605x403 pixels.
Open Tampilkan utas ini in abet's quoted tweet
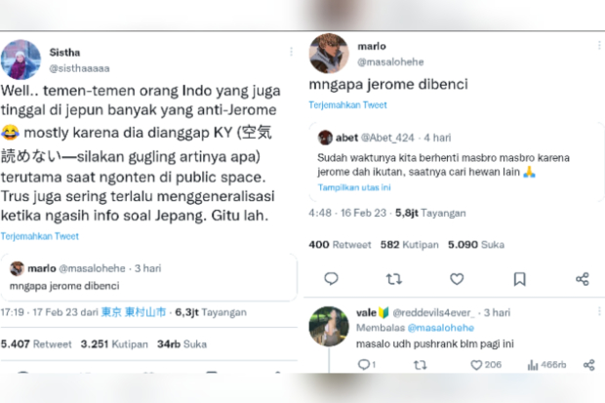pyautogui.click(x=354, y=187)
